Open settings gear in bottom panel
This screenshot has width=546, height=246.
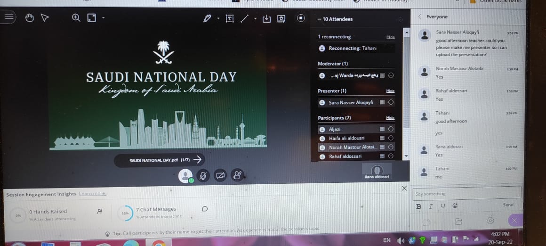490,221
